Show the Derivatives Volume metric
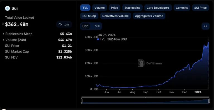Screen dimensions: 214x110 click(x=115, y=16)
